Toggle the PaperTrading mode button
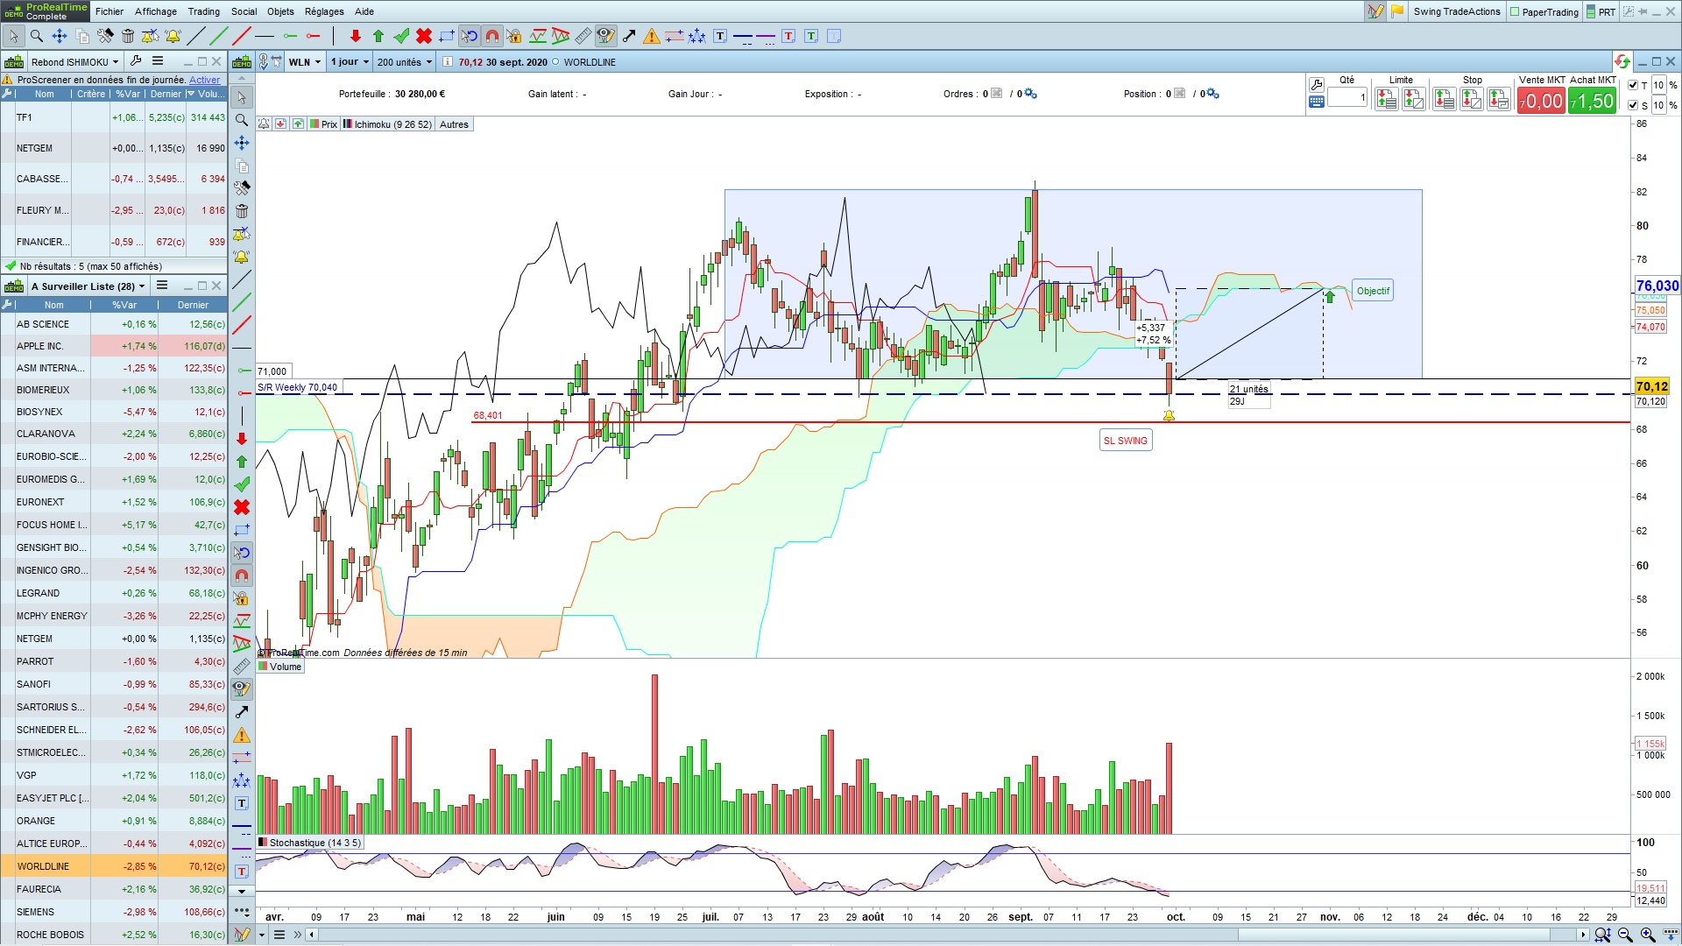Screen dimensions: 1682x946 pos(1544,11)
